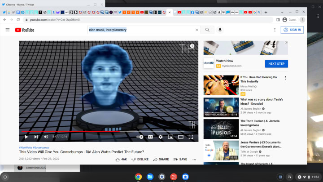The height and width of the screenshot is (182, 323).
Task: Open Files app from the shelf
Action: point(150,177)
